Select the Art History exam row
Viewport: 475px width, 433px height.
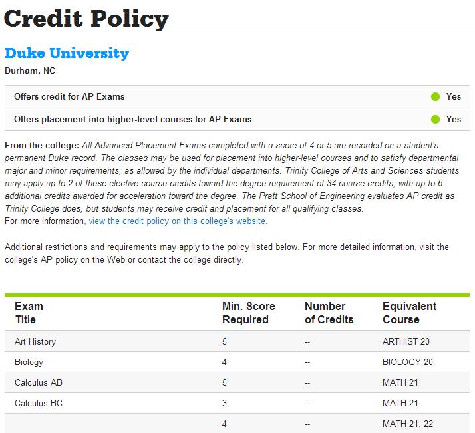(x=35, y=342)
